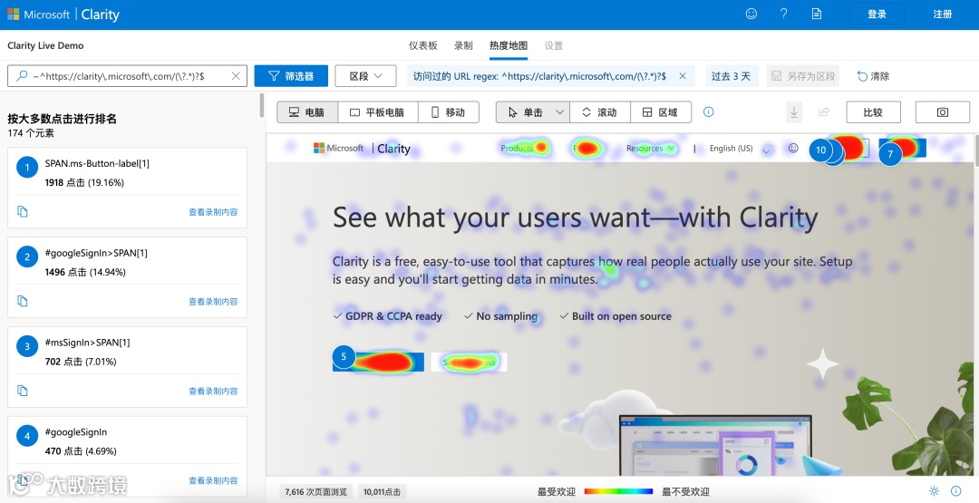The height and width of the screenshot is (503, 979).
Task: Click the 清除 clear filters button
Action: click(873, 76)
